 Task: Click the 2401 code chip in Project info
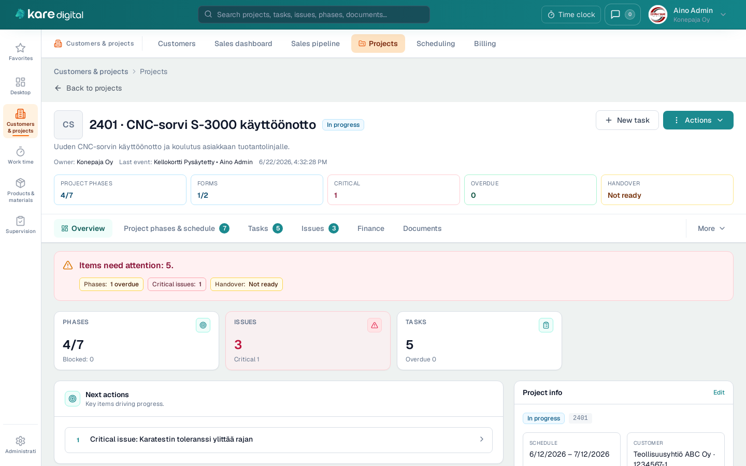(580, 418)
